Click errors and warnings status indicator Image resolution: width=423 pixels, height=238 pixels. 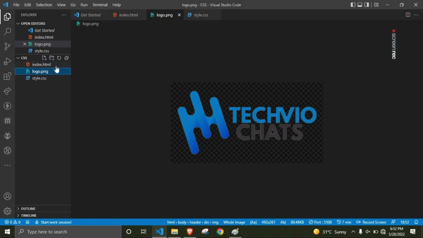[13, 222]
